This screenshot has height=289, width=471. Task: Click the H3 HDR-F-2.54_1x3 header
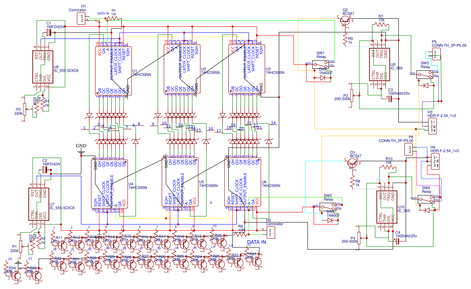pyautogui.click(x=432, y=126)
